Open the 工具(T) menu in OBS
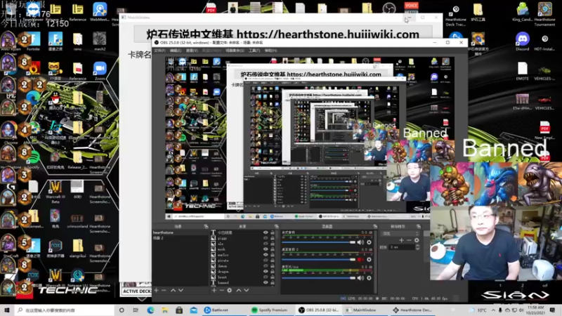 tap(254, 51)
